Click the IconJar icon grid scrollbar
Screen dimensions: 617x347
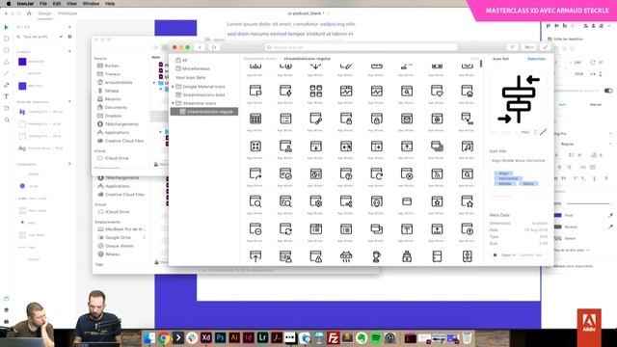[x=480, y=64]
